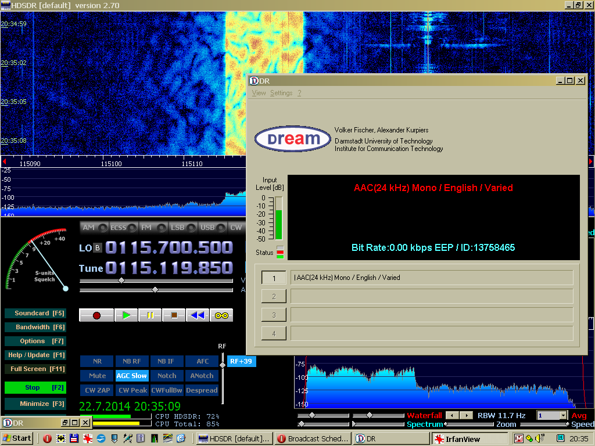Screen dimensions: 595x446
Task: Enable the ANotch auto-notch filter
Action: click(x=202, y=376)
